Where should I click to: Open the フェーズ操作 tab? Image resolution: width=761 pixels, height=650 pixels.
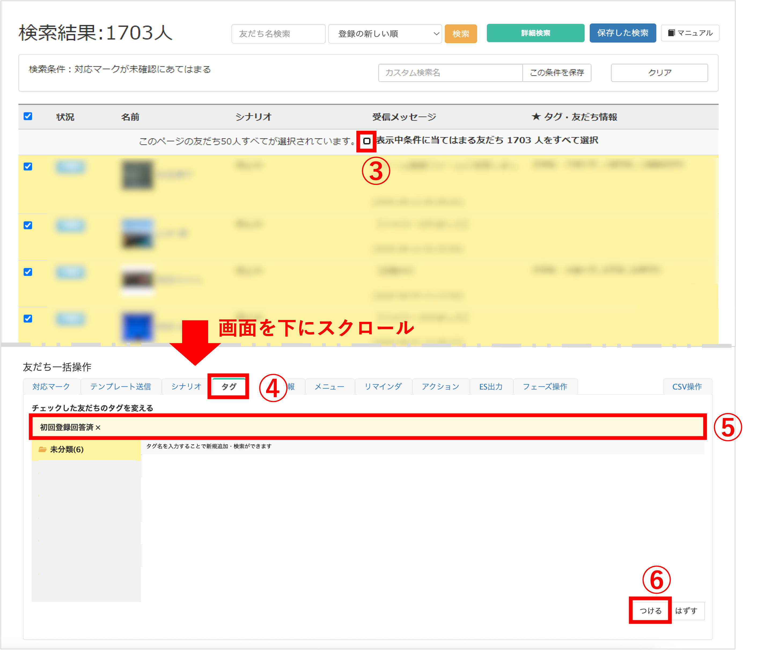point(545,386)
